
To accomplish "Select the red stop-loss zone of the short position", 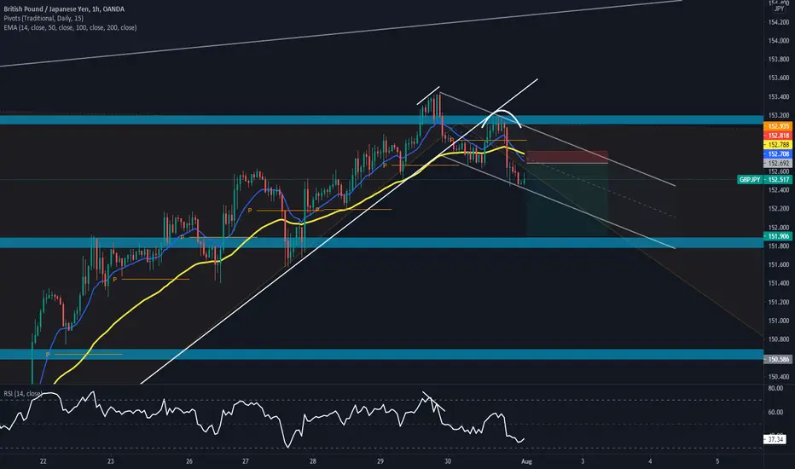I will pos(567,157).
